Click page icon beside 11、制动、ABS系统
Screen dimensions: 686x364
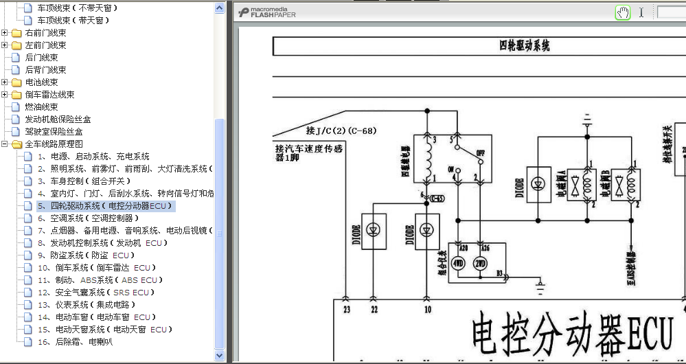[28, 280]
